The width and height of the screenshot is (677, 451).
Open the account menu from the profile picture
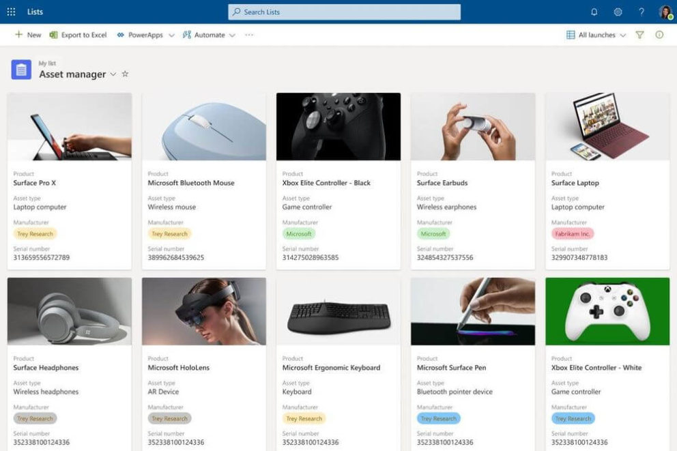pos(664,12)
